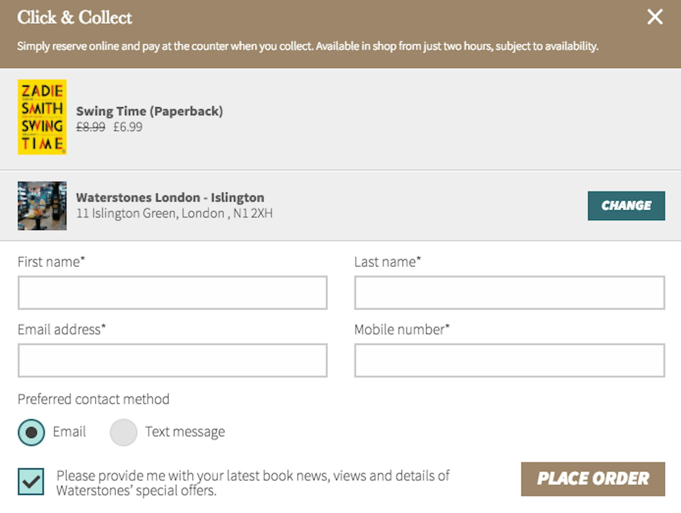Change the collection store
Screen dimensions: 681x513
(x=626, y=206)
